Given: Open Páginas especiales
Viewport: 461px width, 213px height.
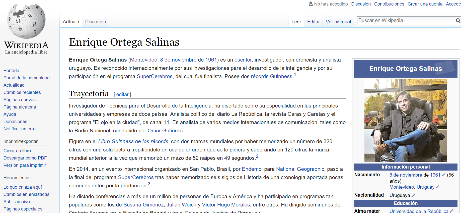Looking at the screenshot, I should 23,209.
